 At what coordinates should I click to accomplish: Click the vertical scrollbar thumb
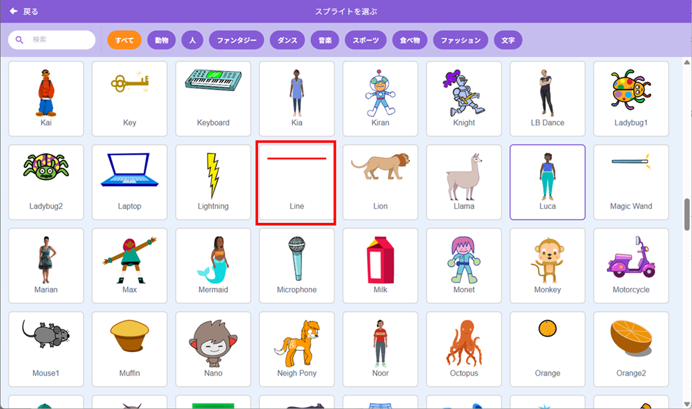tap(687, 214)
